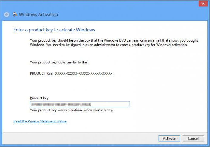Click the sample XXXXX-XXXXX key format text
210x147 pixels.
pos(84,73)
